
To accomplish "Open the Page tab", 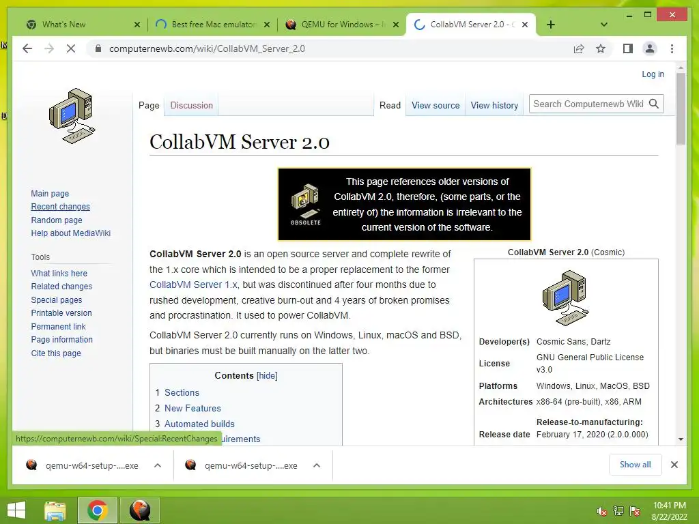I will 149,105.
